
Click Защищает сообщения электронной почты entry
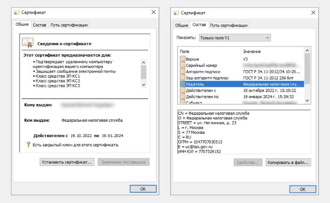coord(75,71)
